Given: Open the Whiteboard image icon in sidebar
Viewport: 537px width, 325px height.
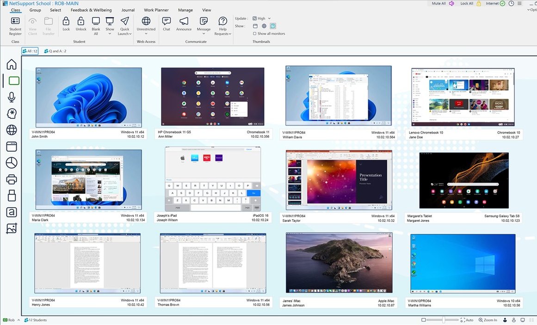Looking at the screenshot, I should pos(12,228).
